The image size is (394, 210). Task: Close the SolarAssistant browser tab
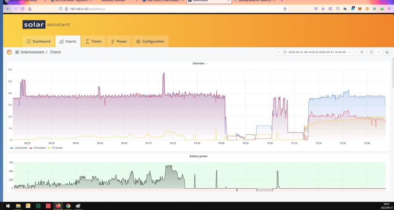tap(229, 1)
